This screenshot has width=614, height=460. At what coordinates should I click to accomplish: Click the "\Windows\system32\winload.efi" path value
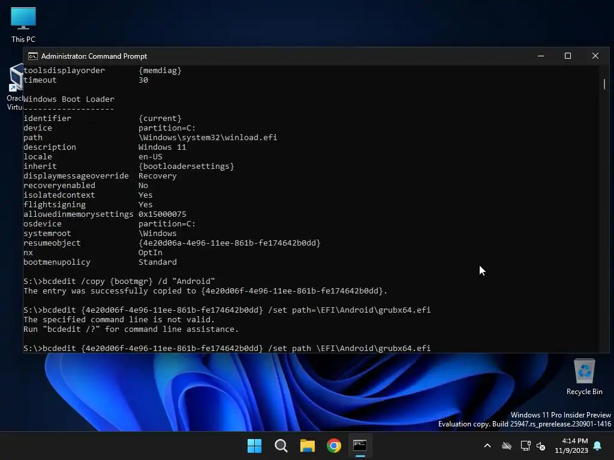point(207,138)
